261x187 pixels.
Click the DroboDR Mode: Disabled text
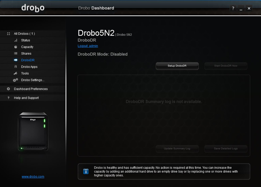(x=102, y=54)
